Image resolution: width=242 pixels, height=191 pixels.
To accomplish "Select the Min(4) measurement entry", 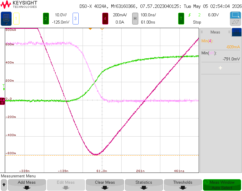I will (221, 44).
